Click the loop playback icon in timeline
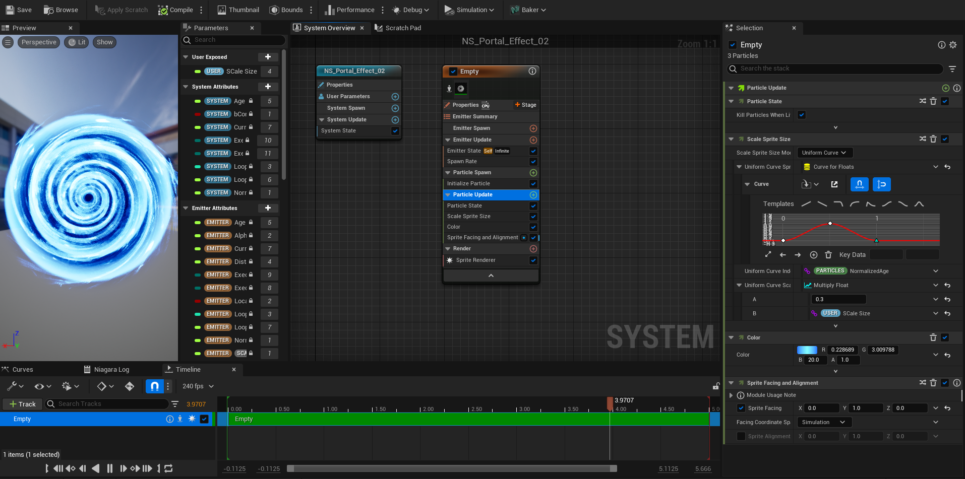 (169, 468)
